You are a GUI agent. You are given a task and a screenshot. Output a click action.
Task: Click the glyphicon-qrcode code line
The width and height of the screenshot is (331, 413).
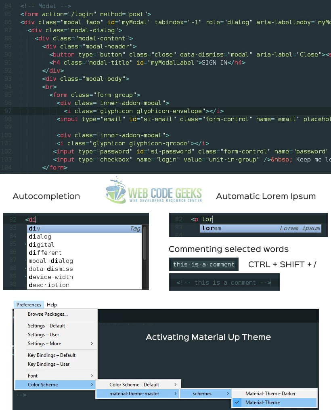tap(133, 143)
